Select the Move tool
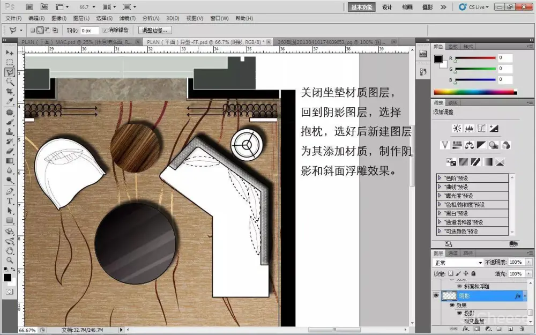Screen dimensions: 536x335 10,53
